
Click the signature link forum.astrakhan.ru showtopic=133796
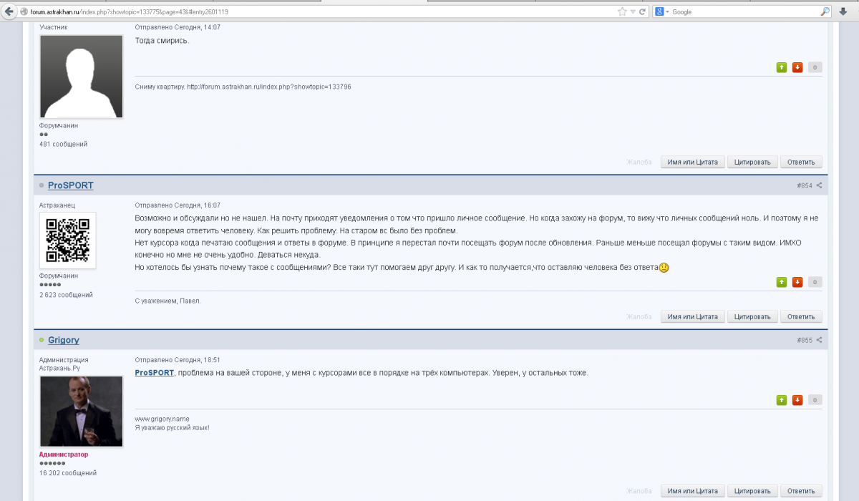[268, 87]
